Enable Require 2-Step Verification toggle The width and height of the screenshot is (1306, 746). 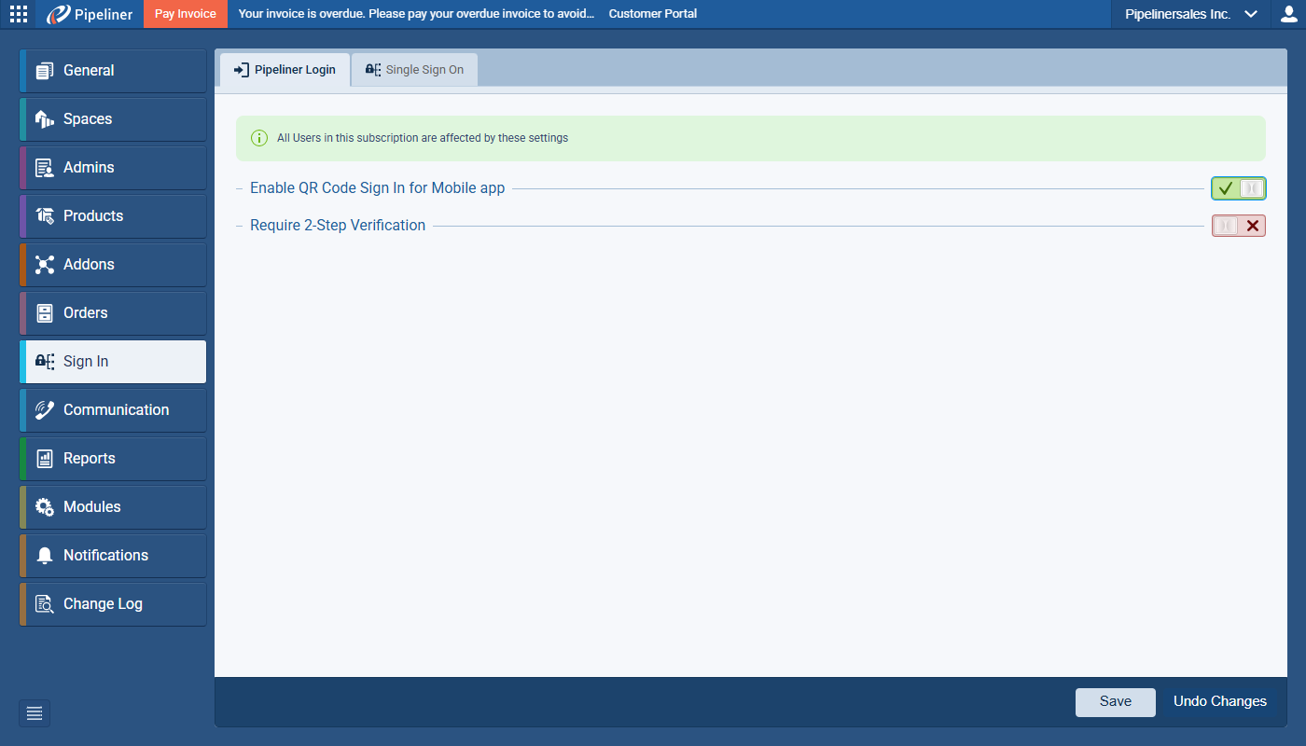click(1238, 226)
